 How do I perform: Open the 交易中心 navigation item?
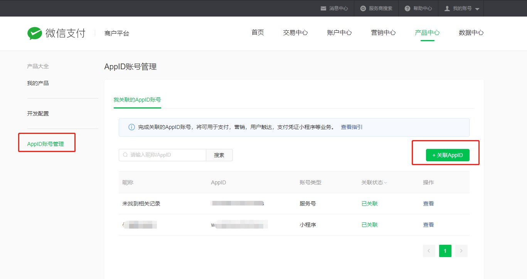click(295, 33)
